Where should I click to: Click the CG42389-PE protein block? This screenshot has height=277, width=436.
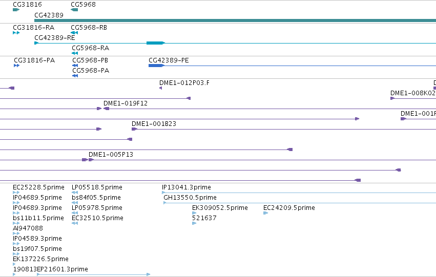[x=156, y=66]
